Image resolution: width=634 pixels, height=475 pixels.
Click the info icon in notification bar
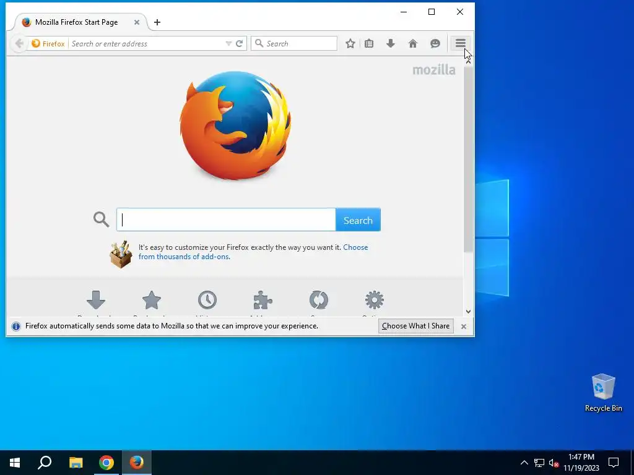pyautogui.click(x=15, y=327)
